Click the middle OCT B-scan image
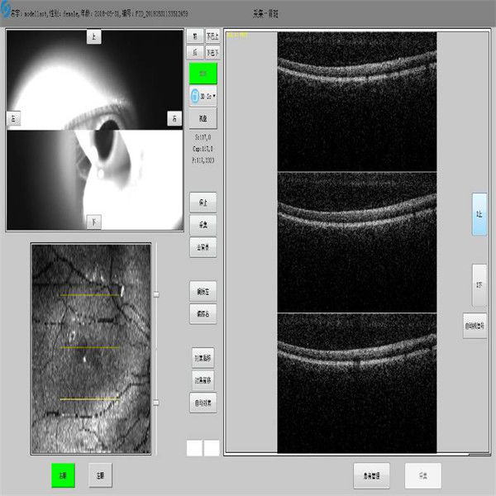The width and height of the screenshot is (496, 496). (x=355, y=242)
